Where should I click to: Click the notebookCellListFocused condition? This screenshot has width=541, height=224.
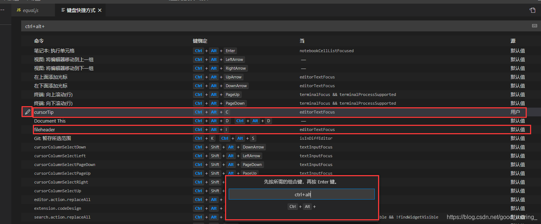point(327,51)
